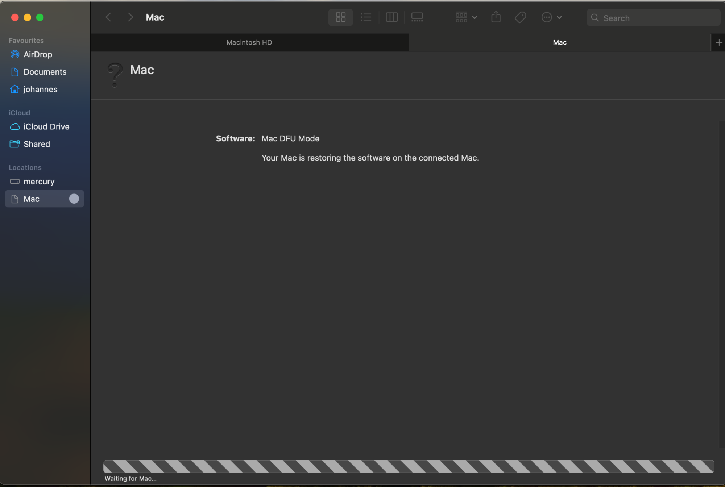Open the Group By dropdown
Viewport: 725px width, 487px height.
click(x=466, y=17)
